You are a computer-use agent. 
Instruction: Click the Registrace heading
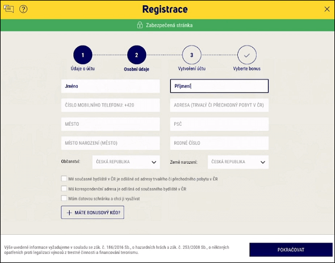(x=165, y=10)
